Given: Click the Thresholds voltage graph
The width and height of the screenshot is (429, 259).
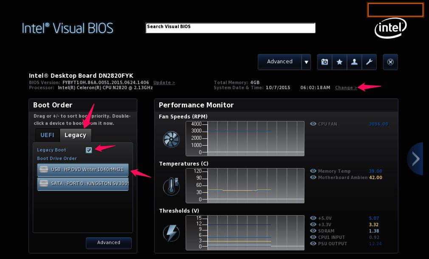Looking at the screenshot, I should click(x=245, y=233).
